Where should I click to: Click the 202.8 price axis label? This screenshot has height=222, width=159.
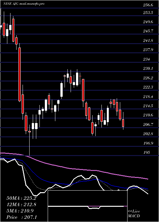pos(148,134)
